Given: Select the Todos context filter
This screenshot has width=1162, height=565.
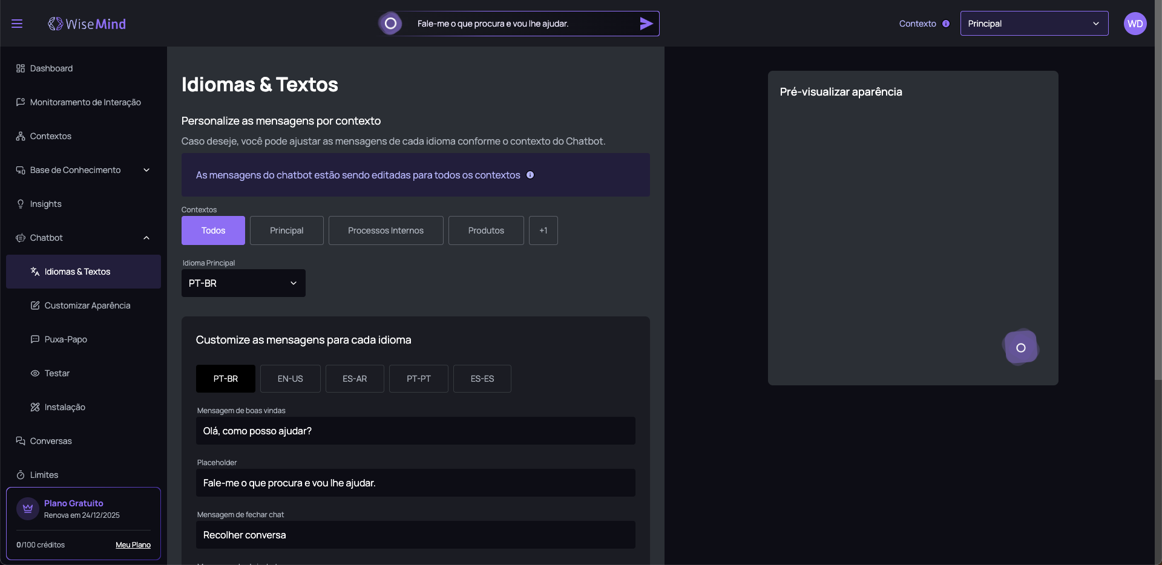Looking at the screenshot, I should click(213, 230).
